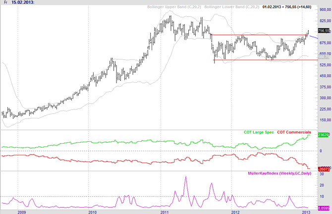The image size is (332, 214).
Task: Select the COT Commercials legend label
Action: (294, 133)
